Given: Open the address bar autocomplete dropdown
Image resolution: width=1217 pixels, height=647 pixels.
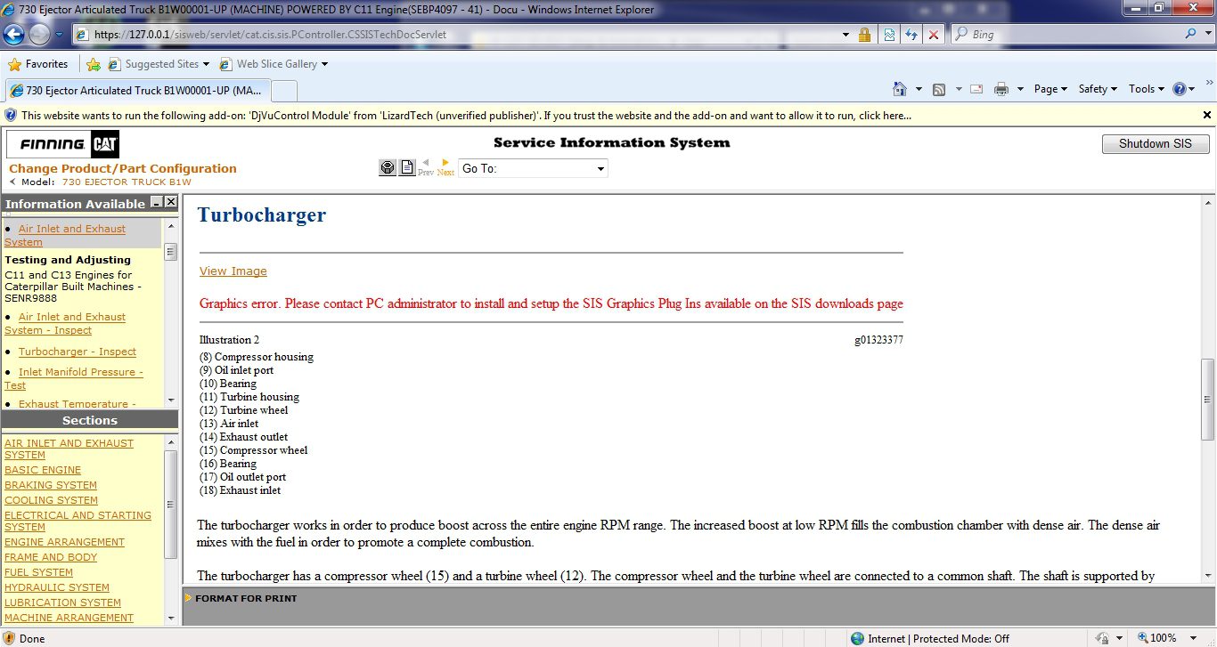Looking at the screenshot, I should coord(846,35).
